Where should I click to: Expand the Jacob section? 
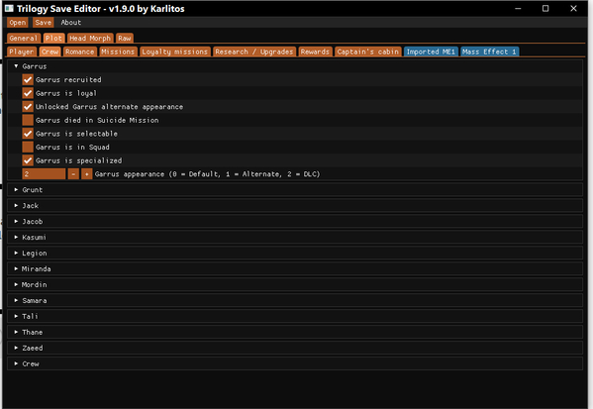pos(295,222)
